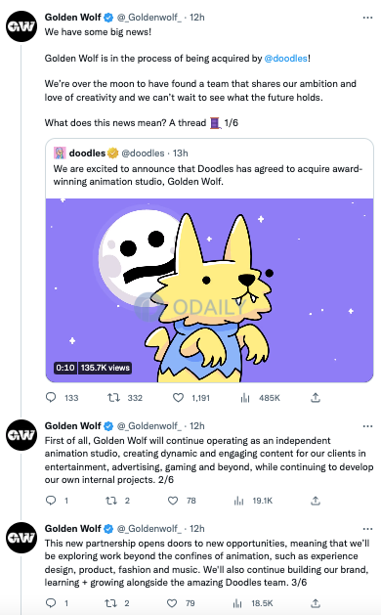Open the @_Goldenwolf_ handle on first tweet
Viewport: 381px width, 615px height.
[148, 18]
